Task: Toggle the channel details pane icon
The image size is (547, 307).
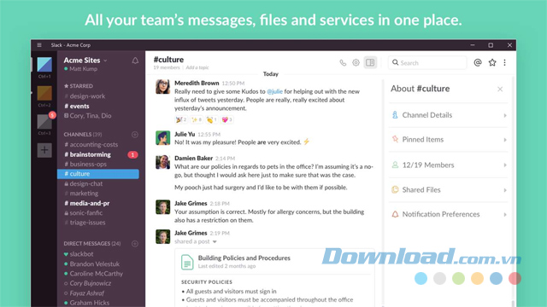Action: pyautogui.click(x=370, y=62)
